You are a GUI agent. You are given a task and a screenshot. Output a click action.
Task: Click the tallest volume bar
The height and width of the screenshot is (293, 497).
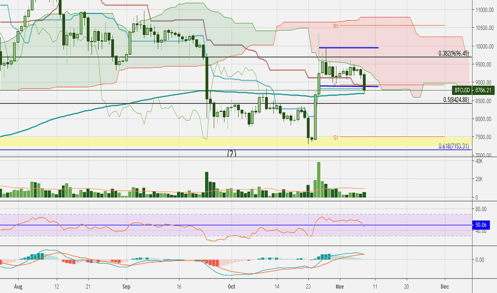click(x=318, y=180)
